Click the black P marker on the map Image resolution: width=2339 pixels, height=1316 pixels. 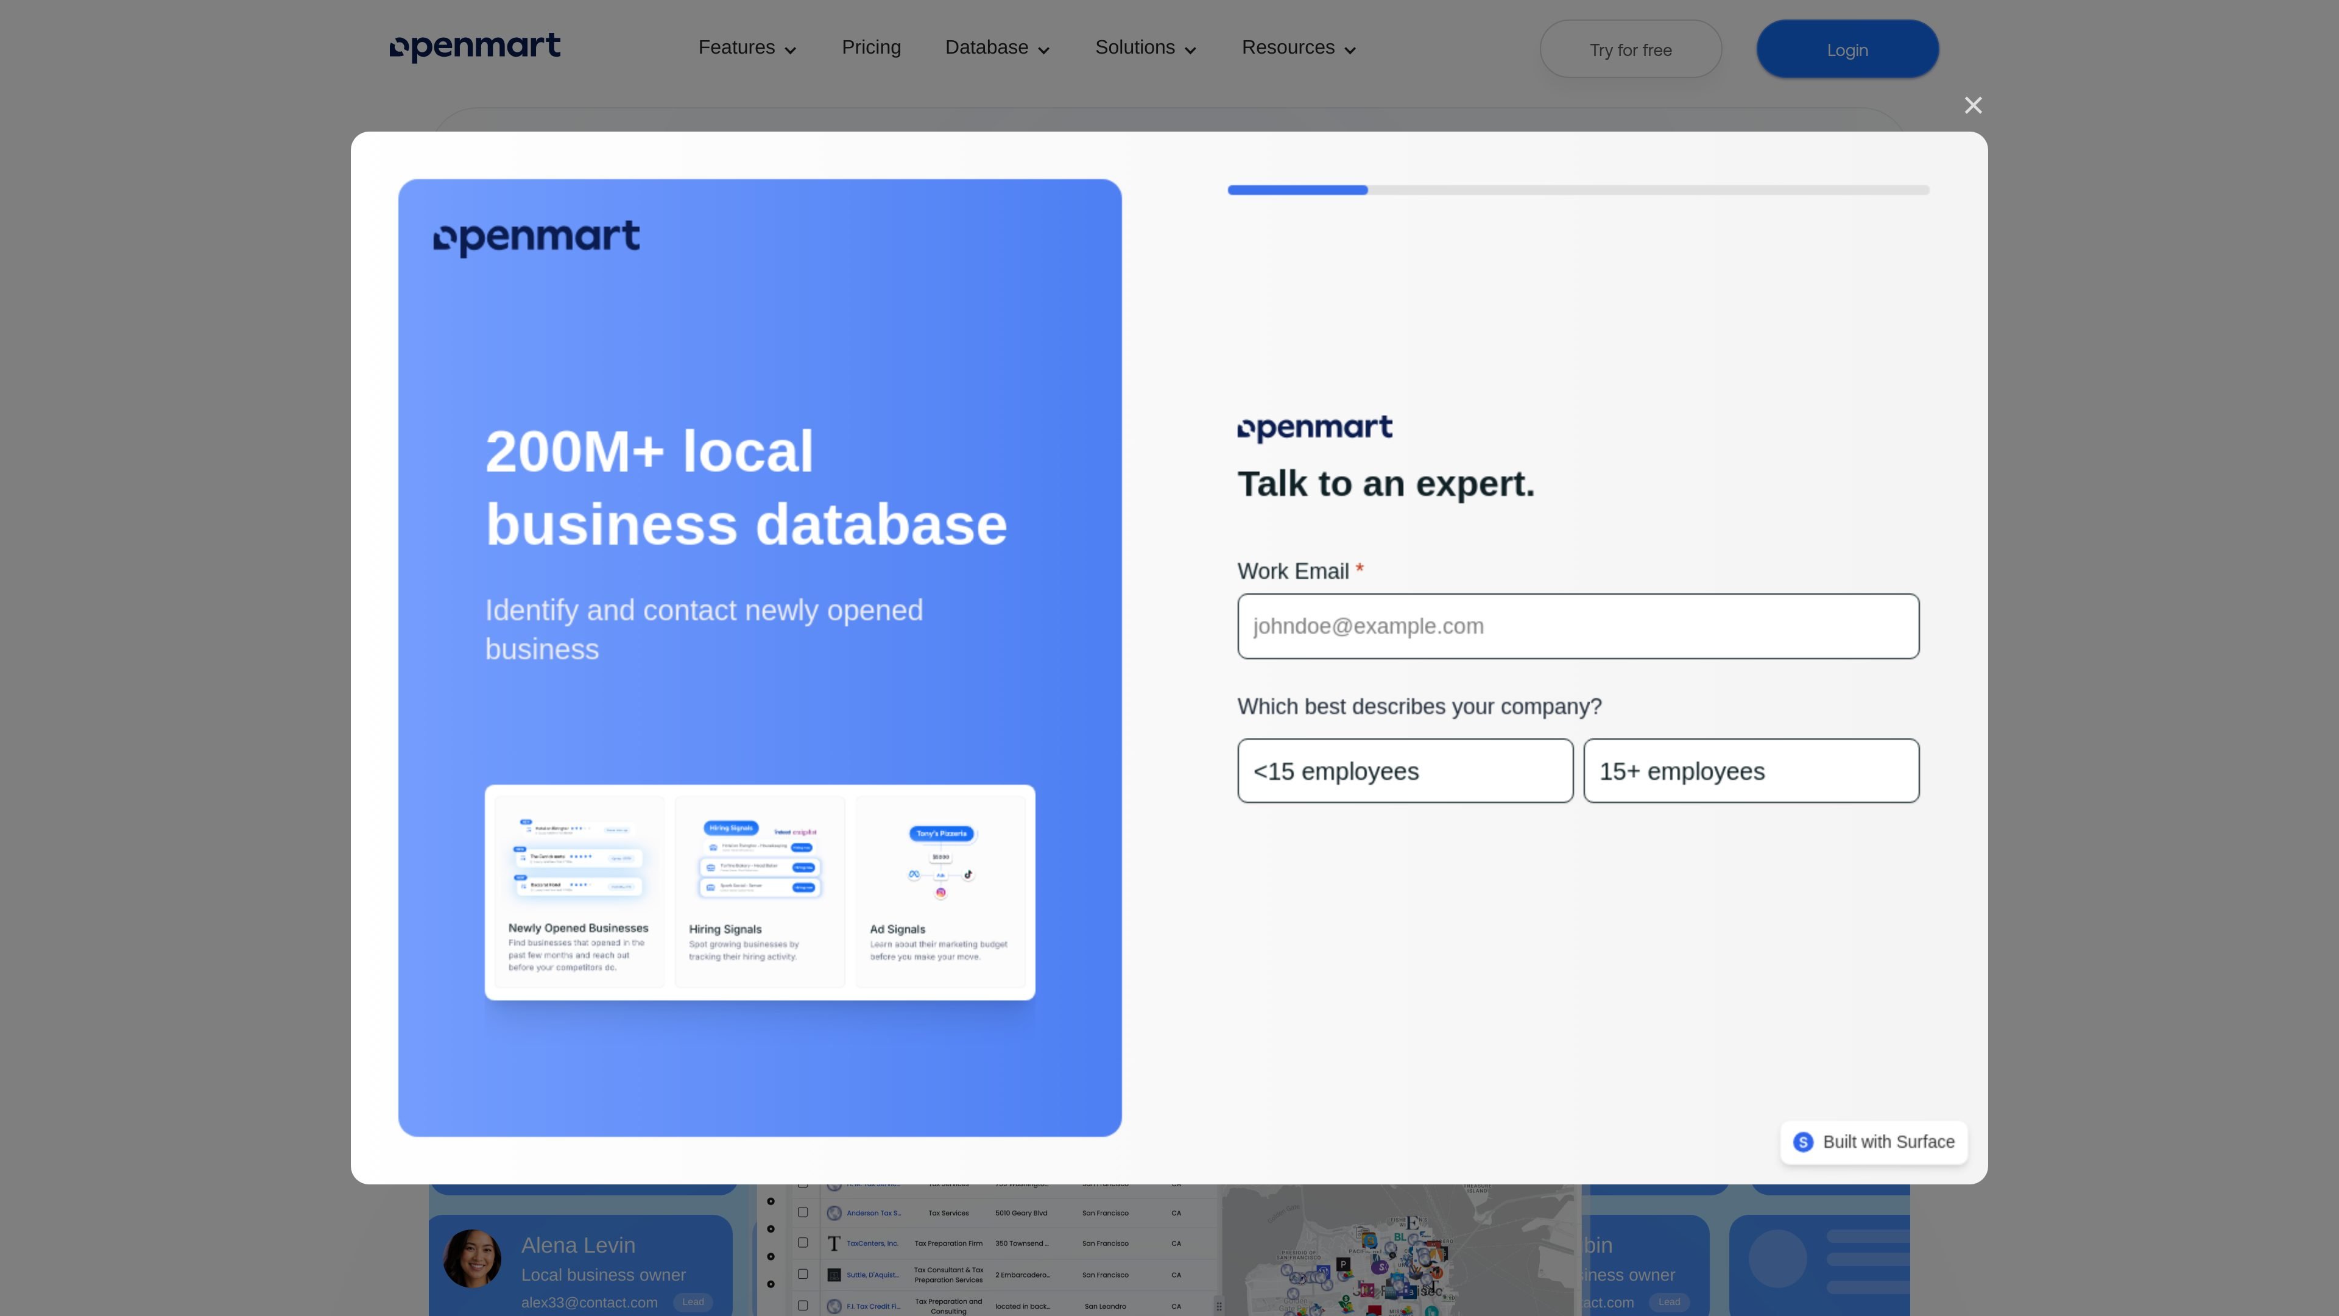tap(1343, 1264)
